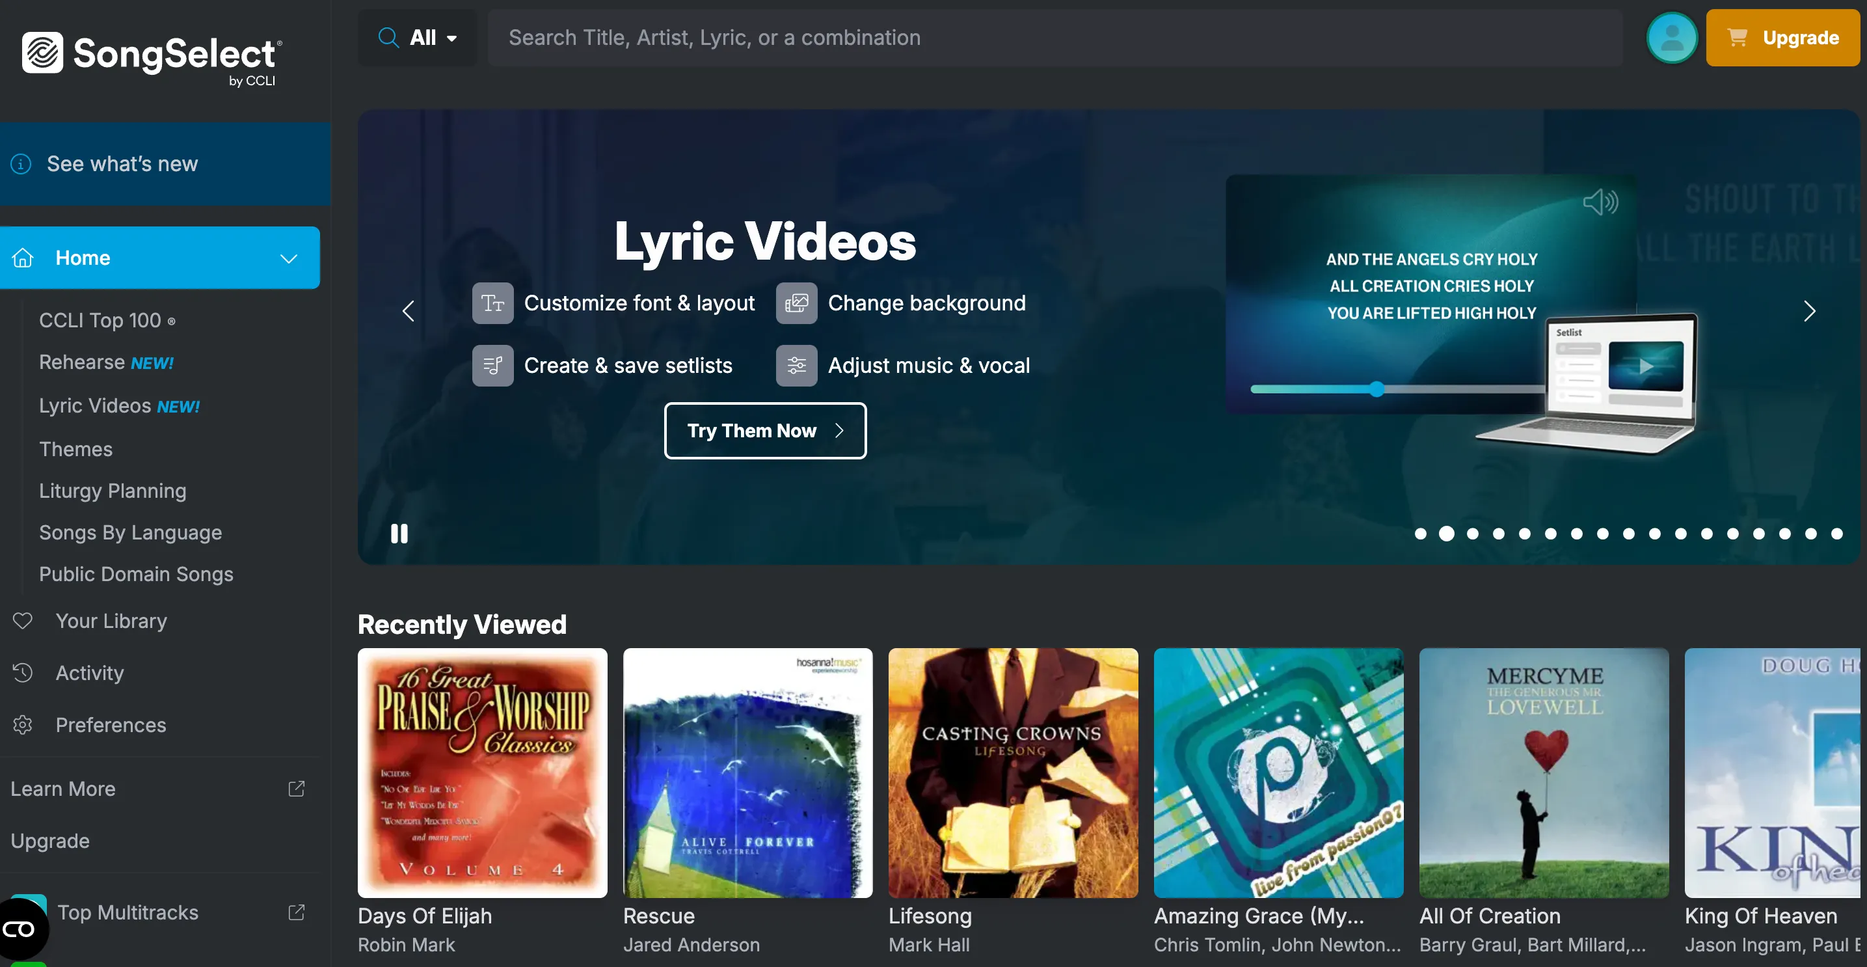
Task: Click the info icon in See what's new
Action: pyautogui.click(x=21, y=164)
